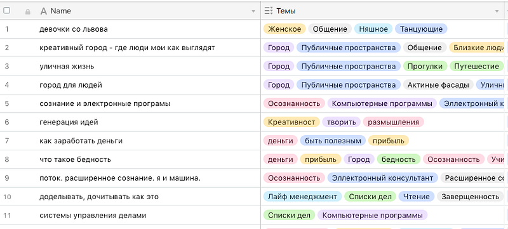Click 'деньги' tag in 'что такое бедность' row

coord(280,159)
